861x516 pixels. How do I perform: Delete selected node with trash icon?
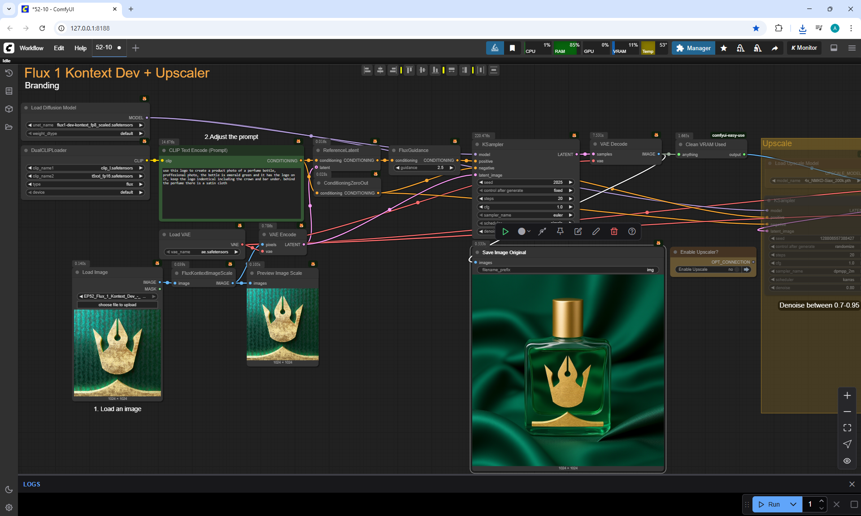[x=614, y=231]
